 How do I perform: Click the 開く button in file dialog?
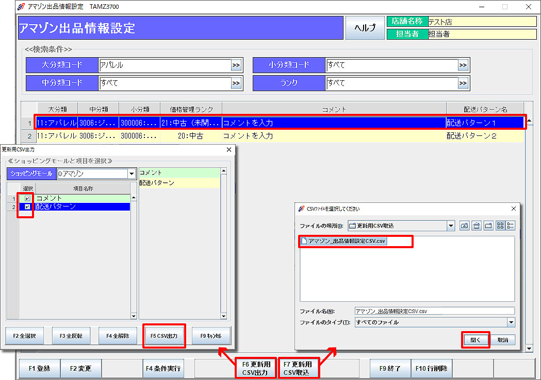pyautogui.click(x=475, y=340)
